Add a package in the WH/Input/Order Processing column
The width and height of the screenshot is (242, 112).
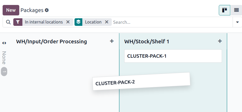112,41
